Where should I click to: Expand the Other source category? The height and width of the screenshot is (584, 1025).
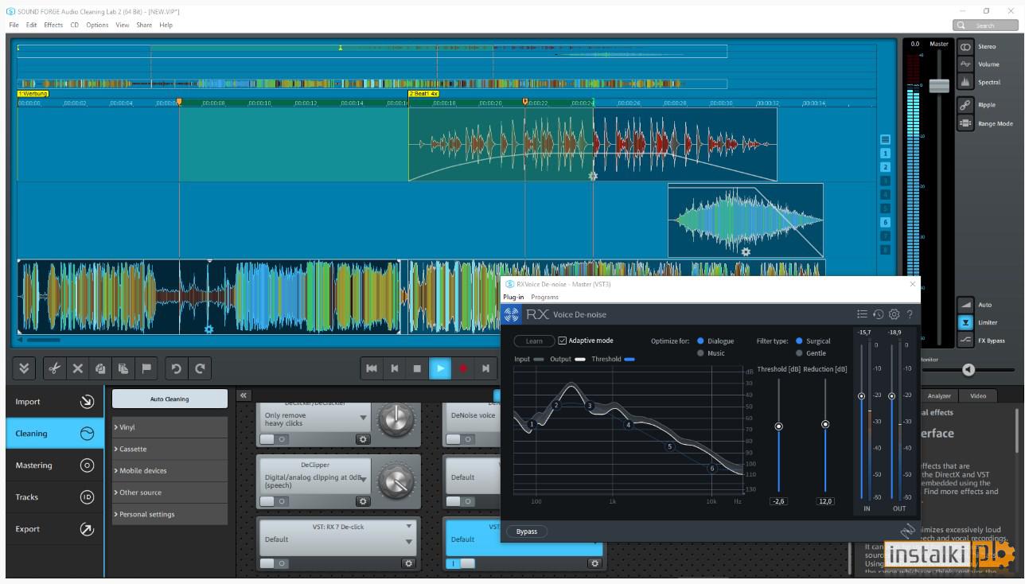pyautogui.click(x=170, y=493)
